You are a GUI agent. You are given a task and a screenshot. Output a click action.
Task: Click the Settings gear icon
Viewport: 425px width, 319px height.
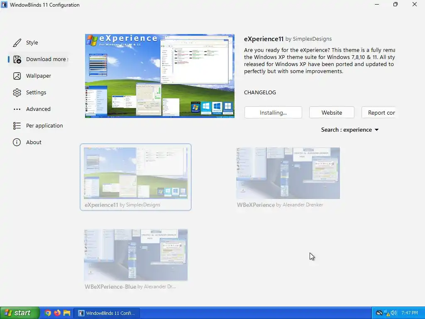click(17, 93)
